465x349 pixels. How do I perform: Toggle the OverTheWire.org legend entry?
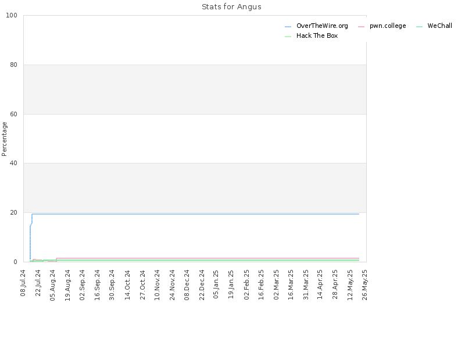tap(316, 26)
